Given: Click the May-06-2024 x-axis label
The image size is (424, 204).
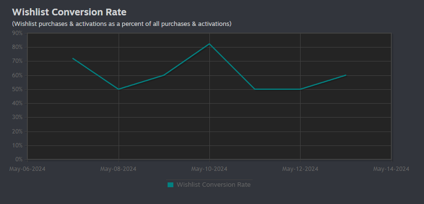Looking at the screenshot, I should tap(27, 169).
